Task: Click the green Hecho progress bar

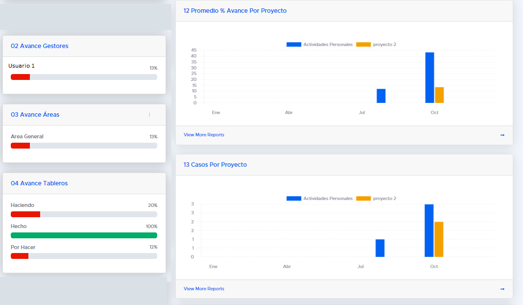Action: (84, 235)
